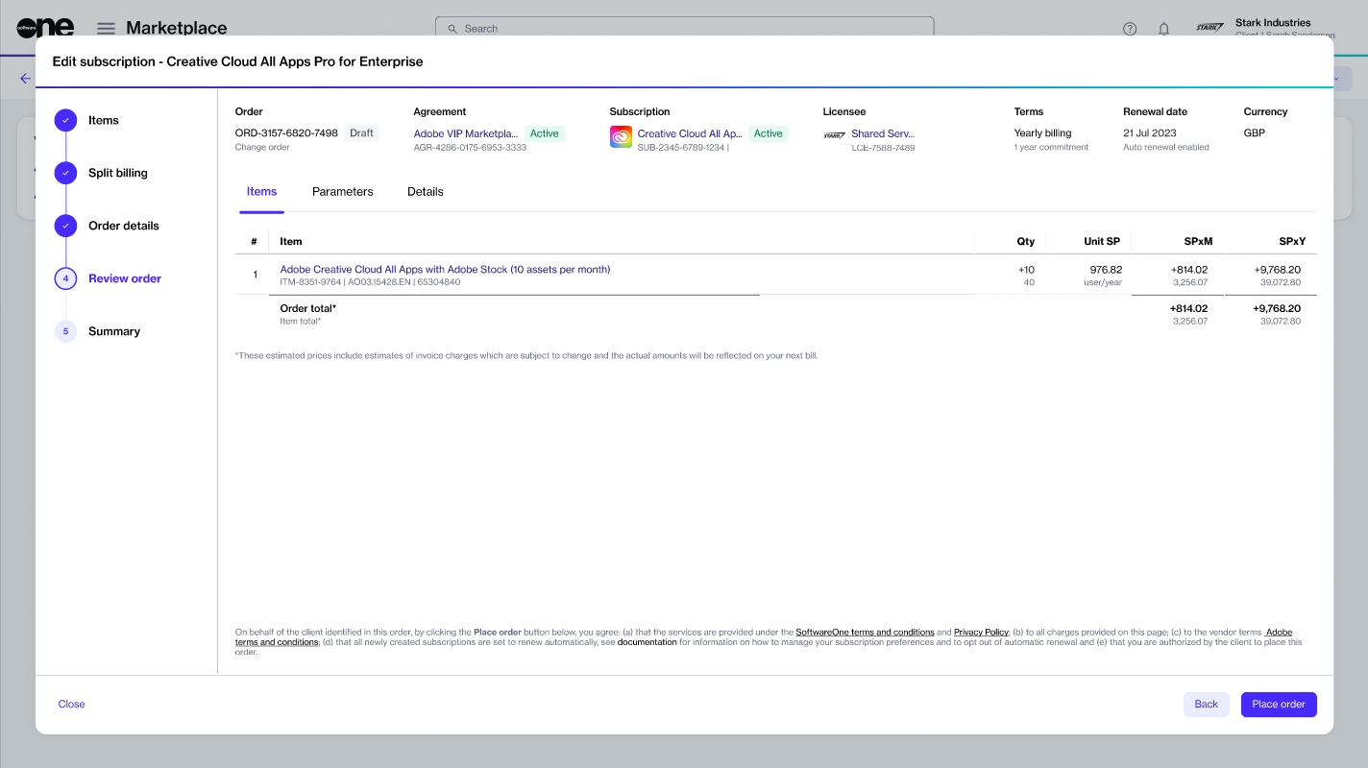Click the Qty column header

coord(1026,242)
